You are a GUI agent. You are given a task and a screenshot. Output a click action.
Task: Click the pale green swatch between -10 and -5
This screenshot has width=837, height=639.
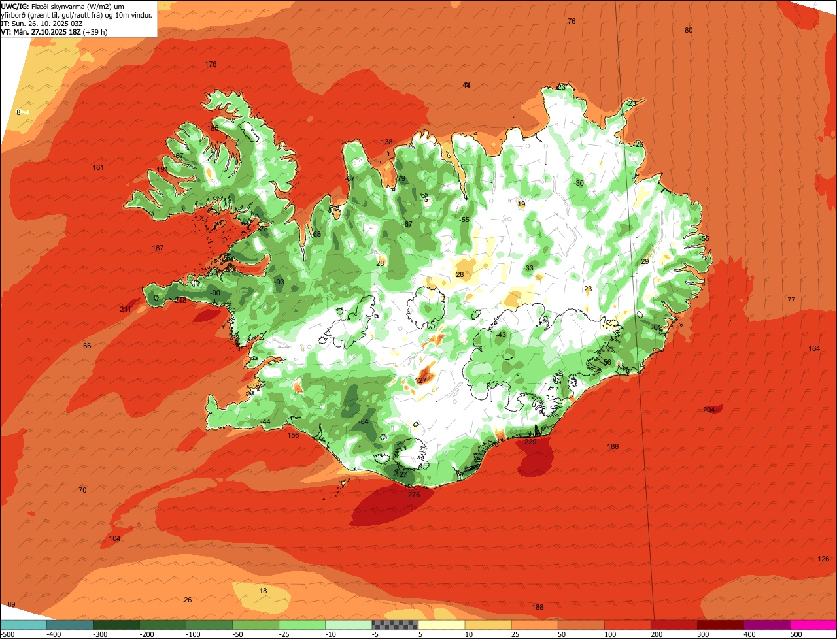click(x=348, y=625)
